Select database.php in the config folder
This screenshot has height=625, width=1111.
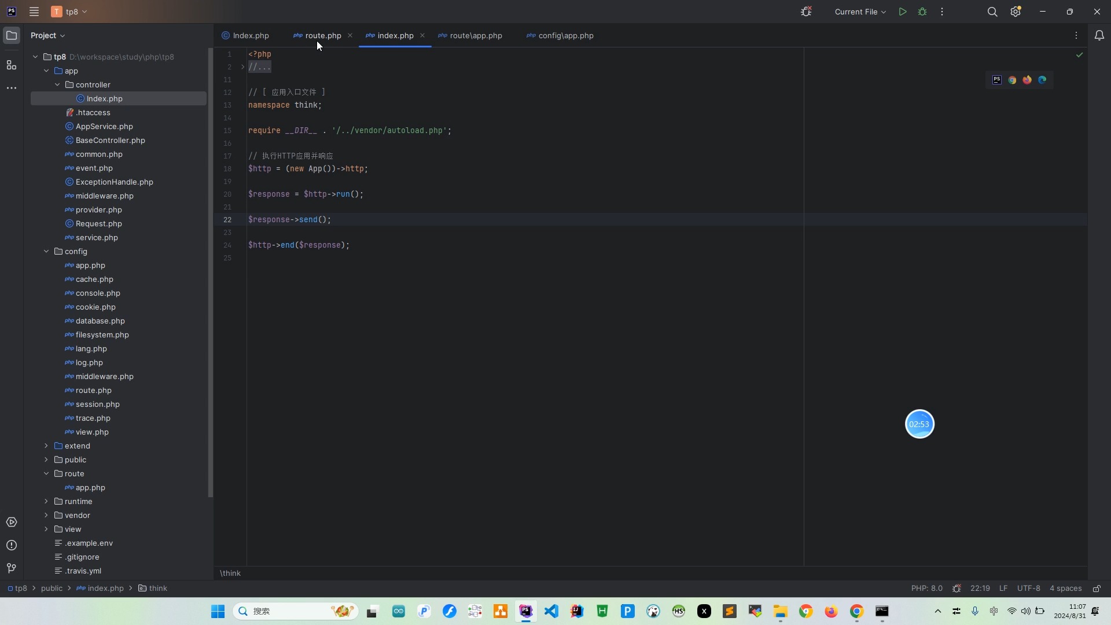(100, 321)
